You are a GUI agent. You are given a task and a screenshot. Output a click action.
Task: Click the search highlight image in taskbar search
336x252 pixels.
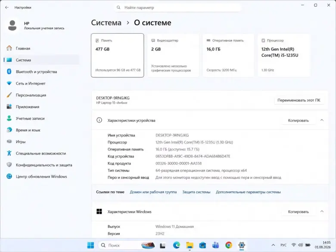click(148, 245)
